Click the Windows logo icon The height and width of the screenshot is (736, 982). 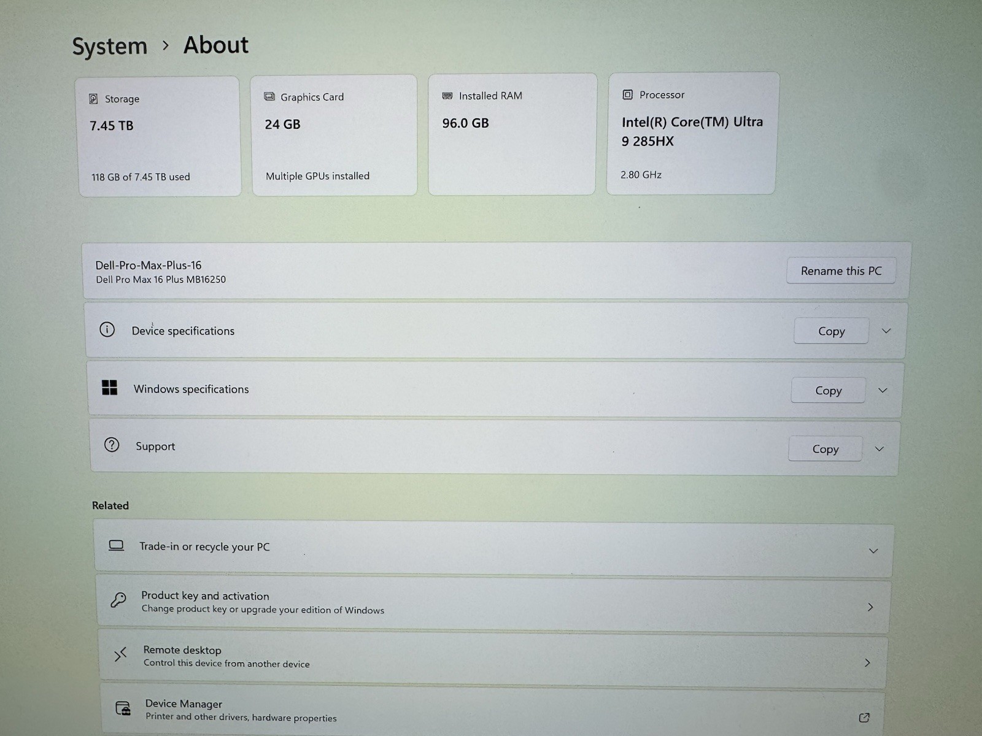click(x=109, y=387)
